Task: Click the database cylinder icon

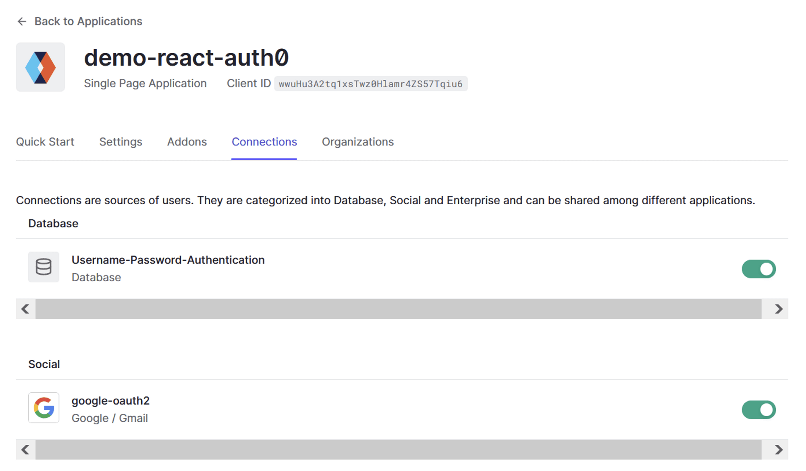Action: point(44,267)
